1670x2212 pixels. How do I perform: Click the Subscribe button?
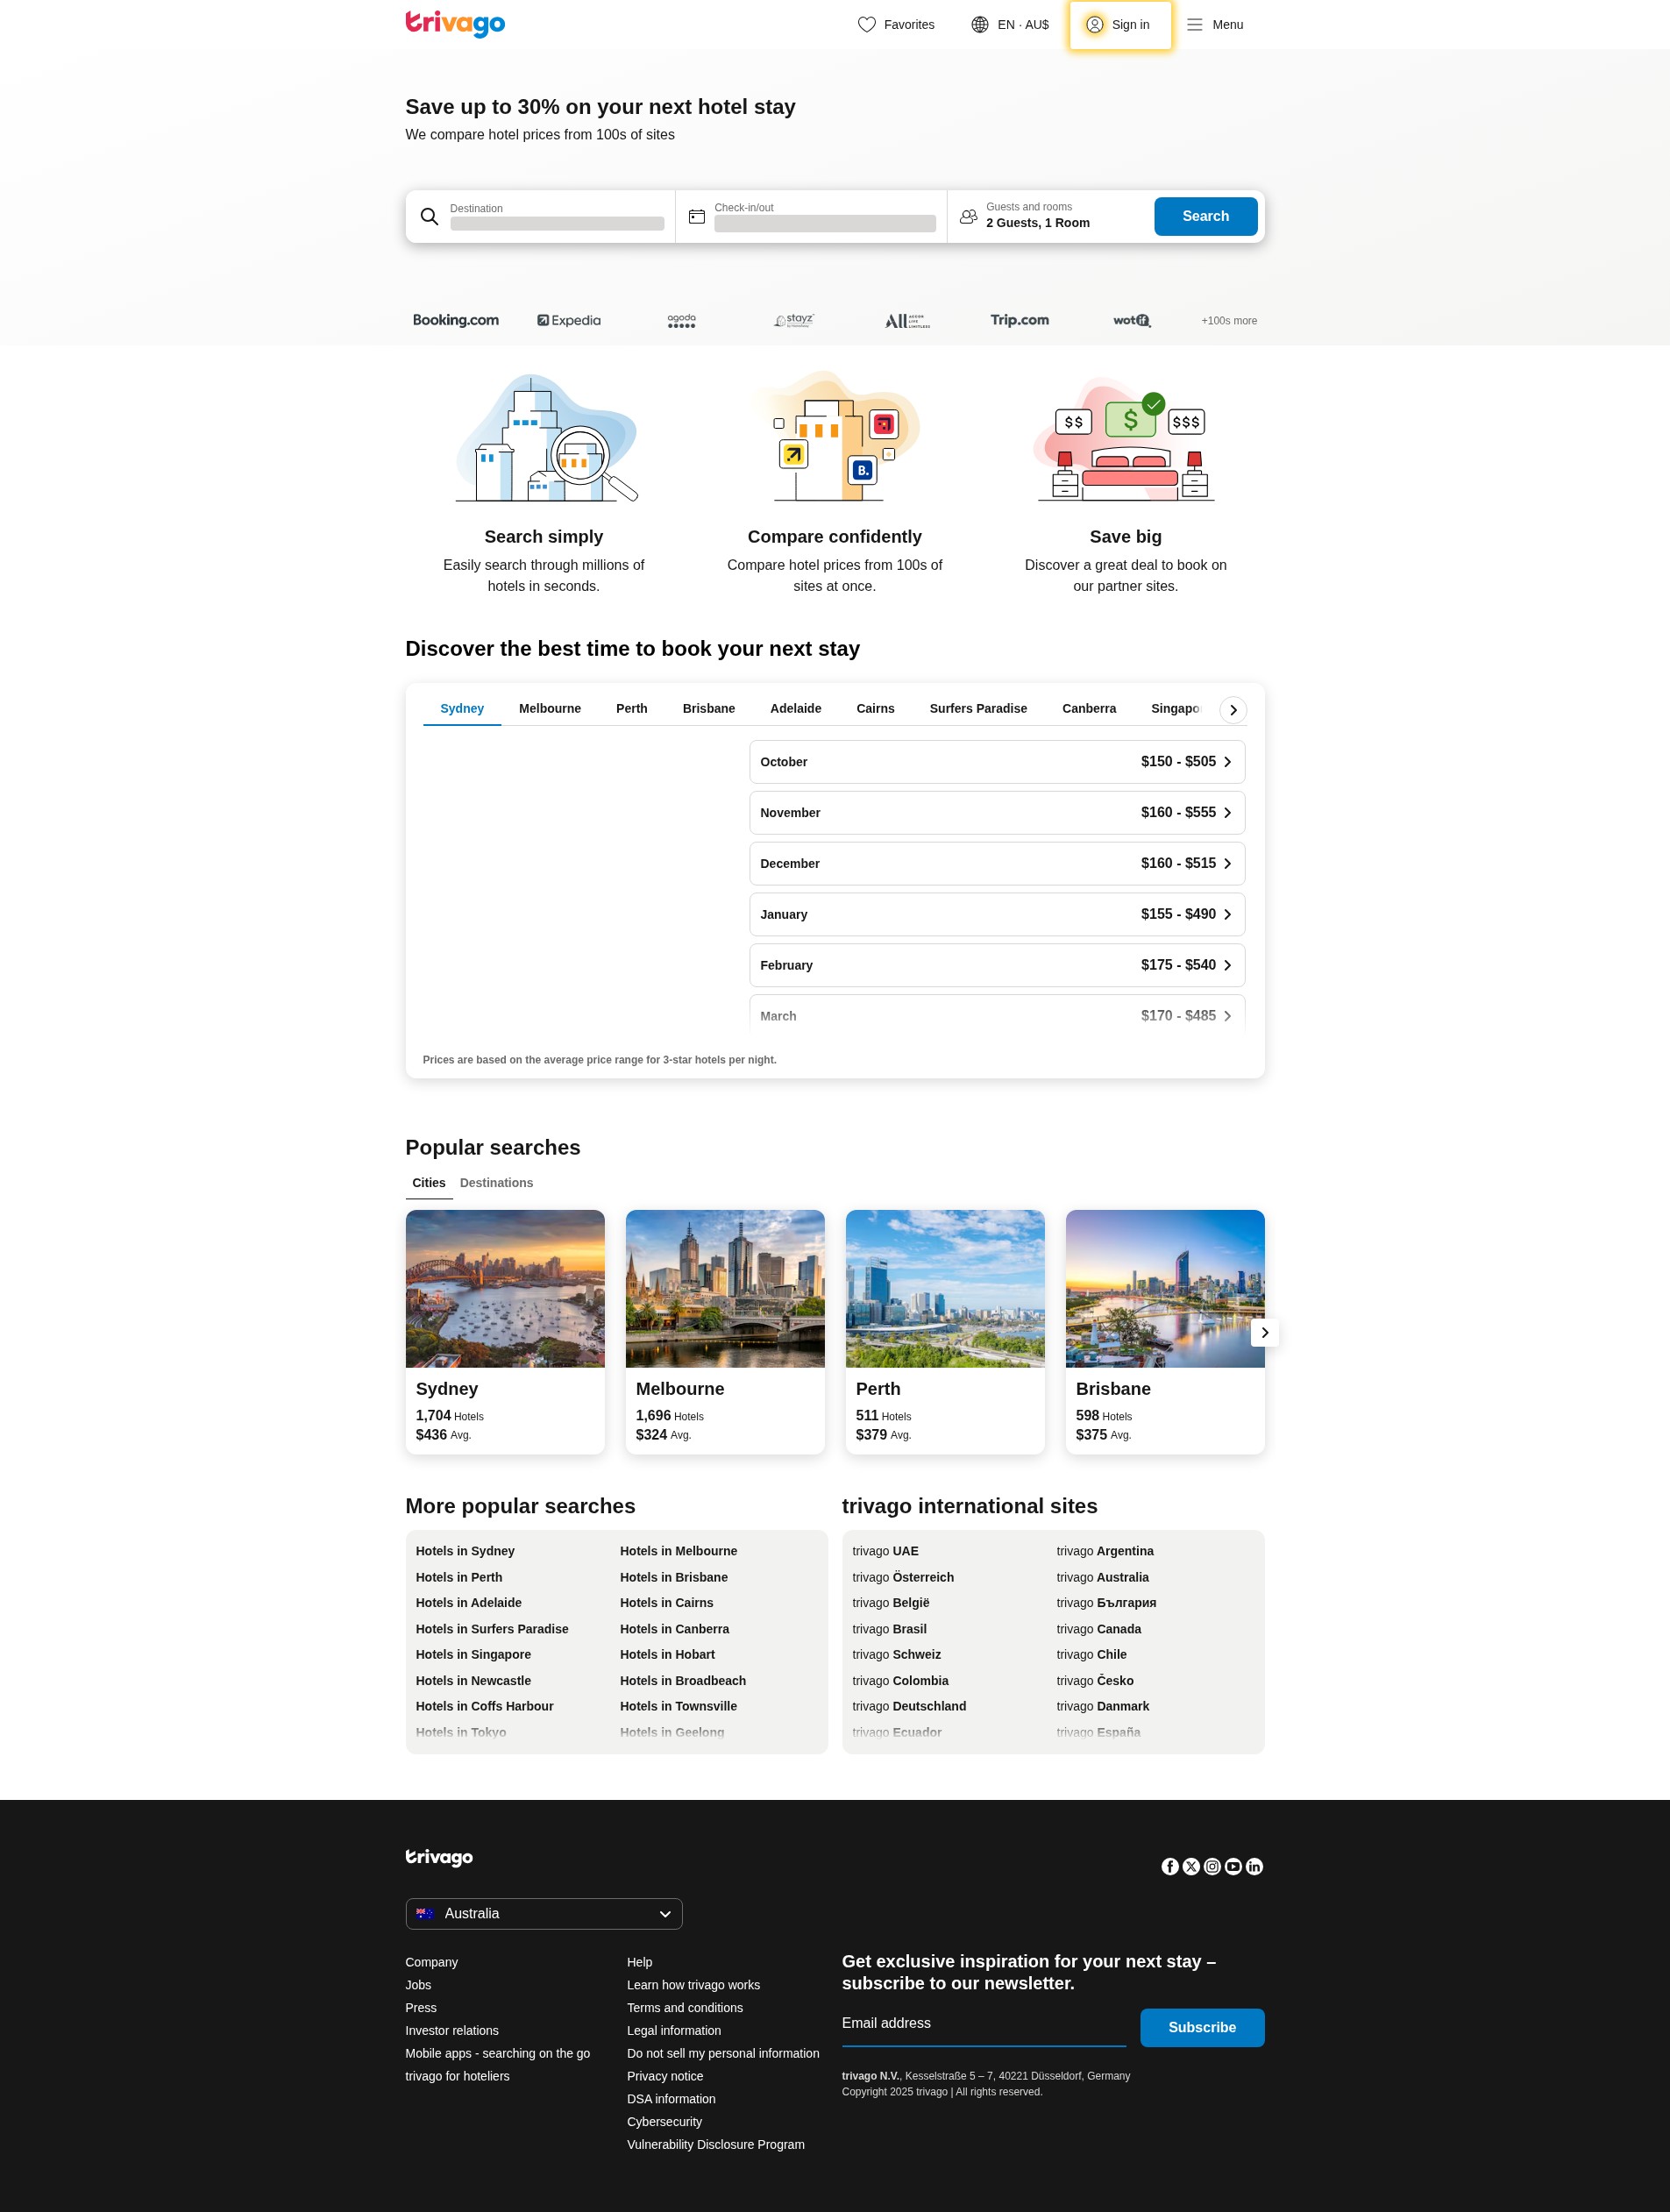click(x=1202, y=2027)
